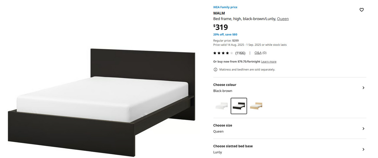Screen dimensions: 378x158
Task: Click the info icon beside mattress note
Action: point(215,70)
